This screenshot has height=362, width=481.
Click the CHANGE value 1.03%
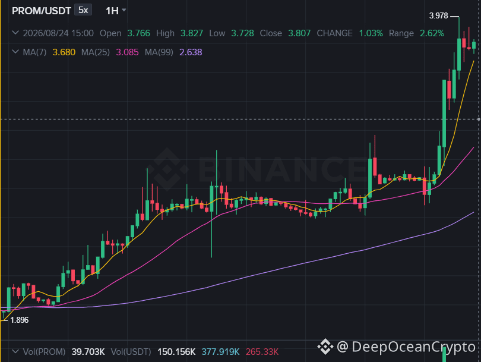tap(371, 33)
